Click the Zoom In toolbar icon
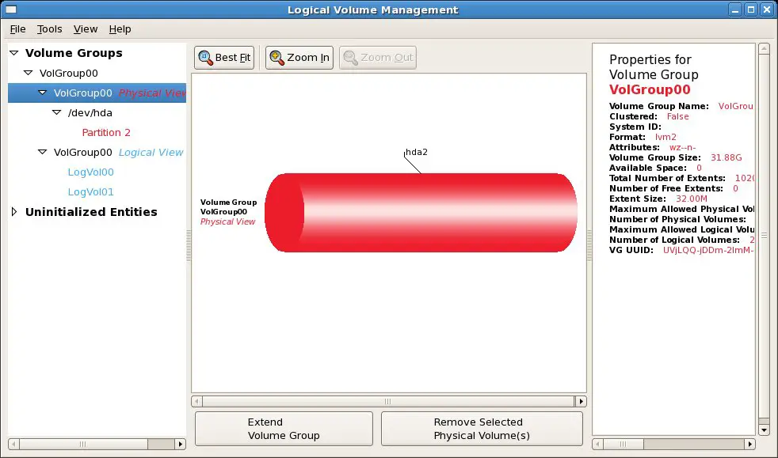778x458 pixels. click(x=276, y=57)
